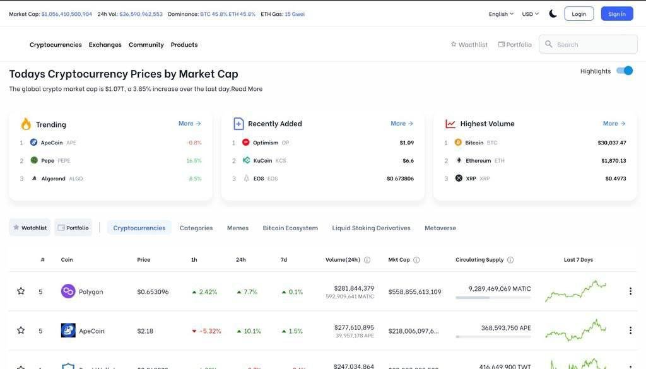Open the Exchanges nav menu

pyautogui.click(x=105, y=45)
